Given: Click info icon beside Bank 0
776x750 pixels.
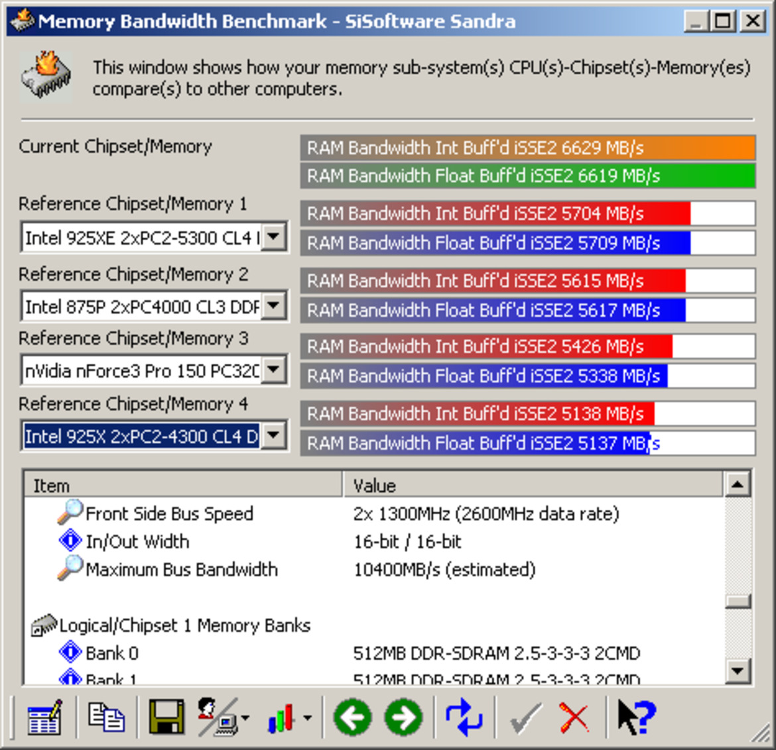Looking at the screenshot, I should coord(70,652).
